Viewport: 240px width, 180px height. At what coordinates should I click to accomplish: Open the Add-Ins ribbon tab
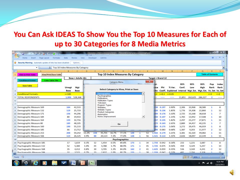click(103, 58)
